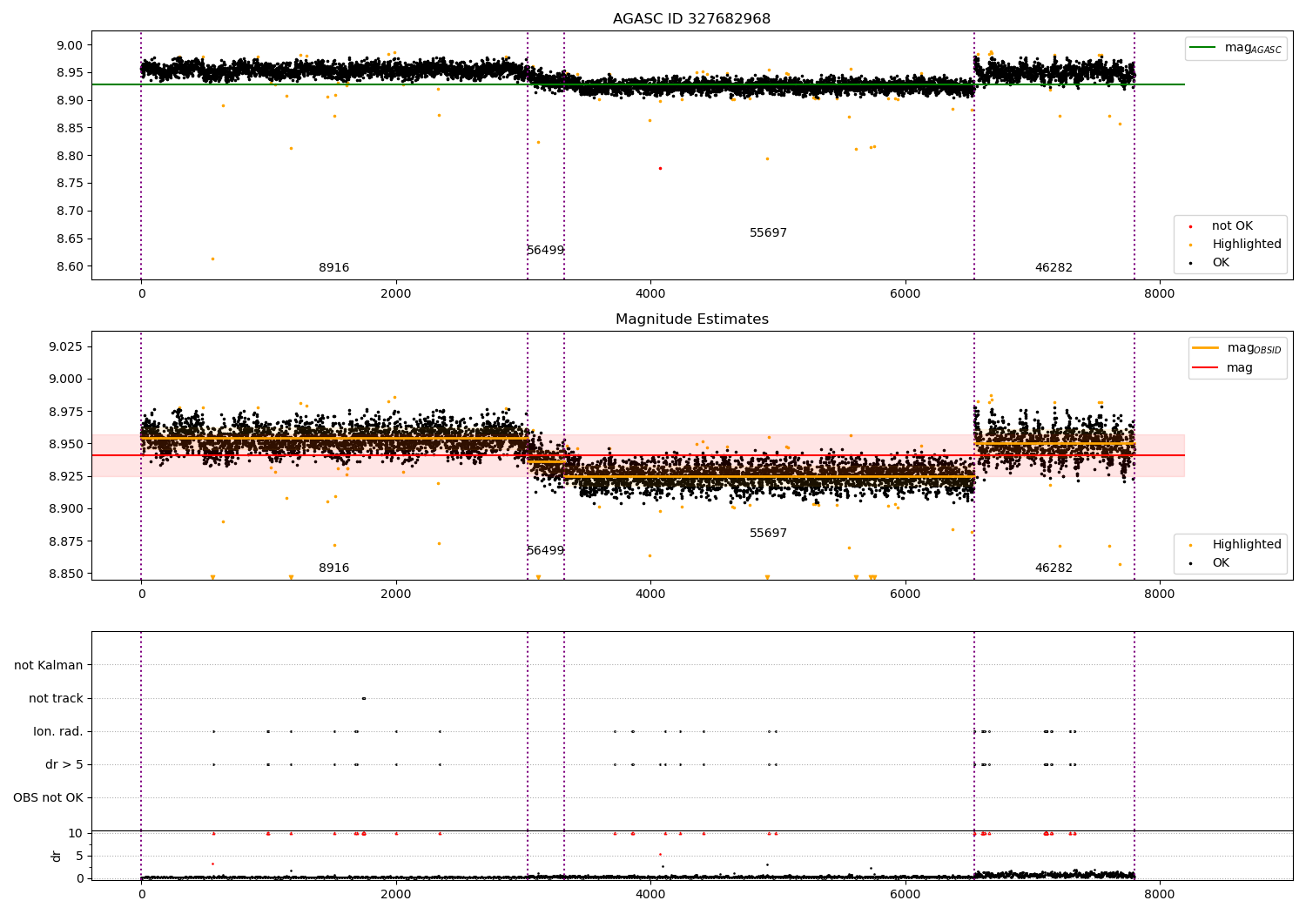Click the 8916 label in top plot

(333, 267)
